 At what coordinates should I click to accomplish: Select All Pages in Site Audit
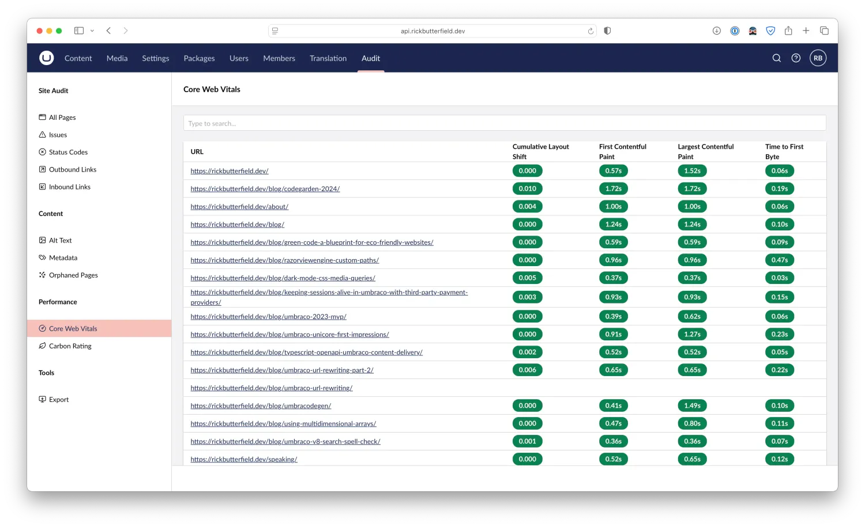tap(62, 117)
